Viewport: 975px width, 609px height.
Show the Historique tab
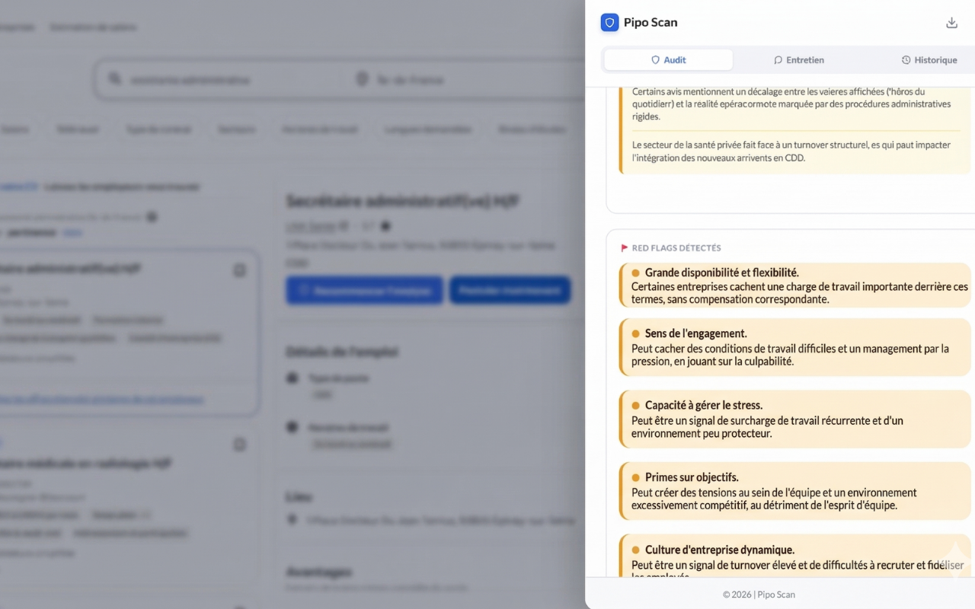[929, 60]
